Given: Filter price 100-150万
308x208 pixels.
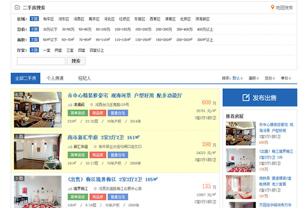Looking at the screenshot, I should pos(123,29).
